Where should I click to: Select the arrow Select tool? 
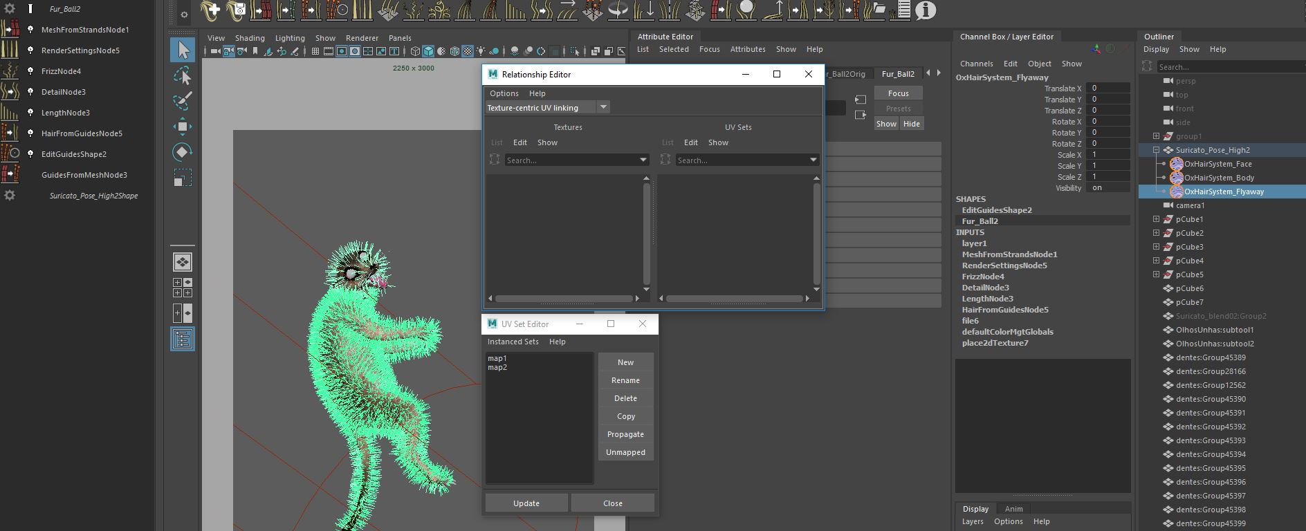click(183, 50)
